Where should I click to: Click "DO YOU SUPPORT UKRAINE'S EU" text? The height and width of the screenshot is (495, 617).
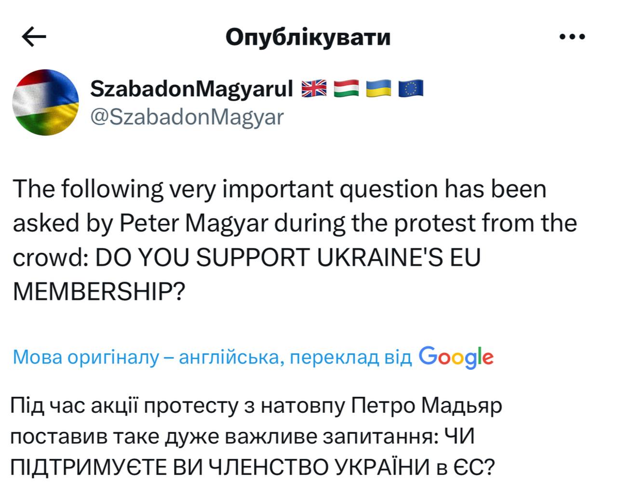click(x=288, y=258)
